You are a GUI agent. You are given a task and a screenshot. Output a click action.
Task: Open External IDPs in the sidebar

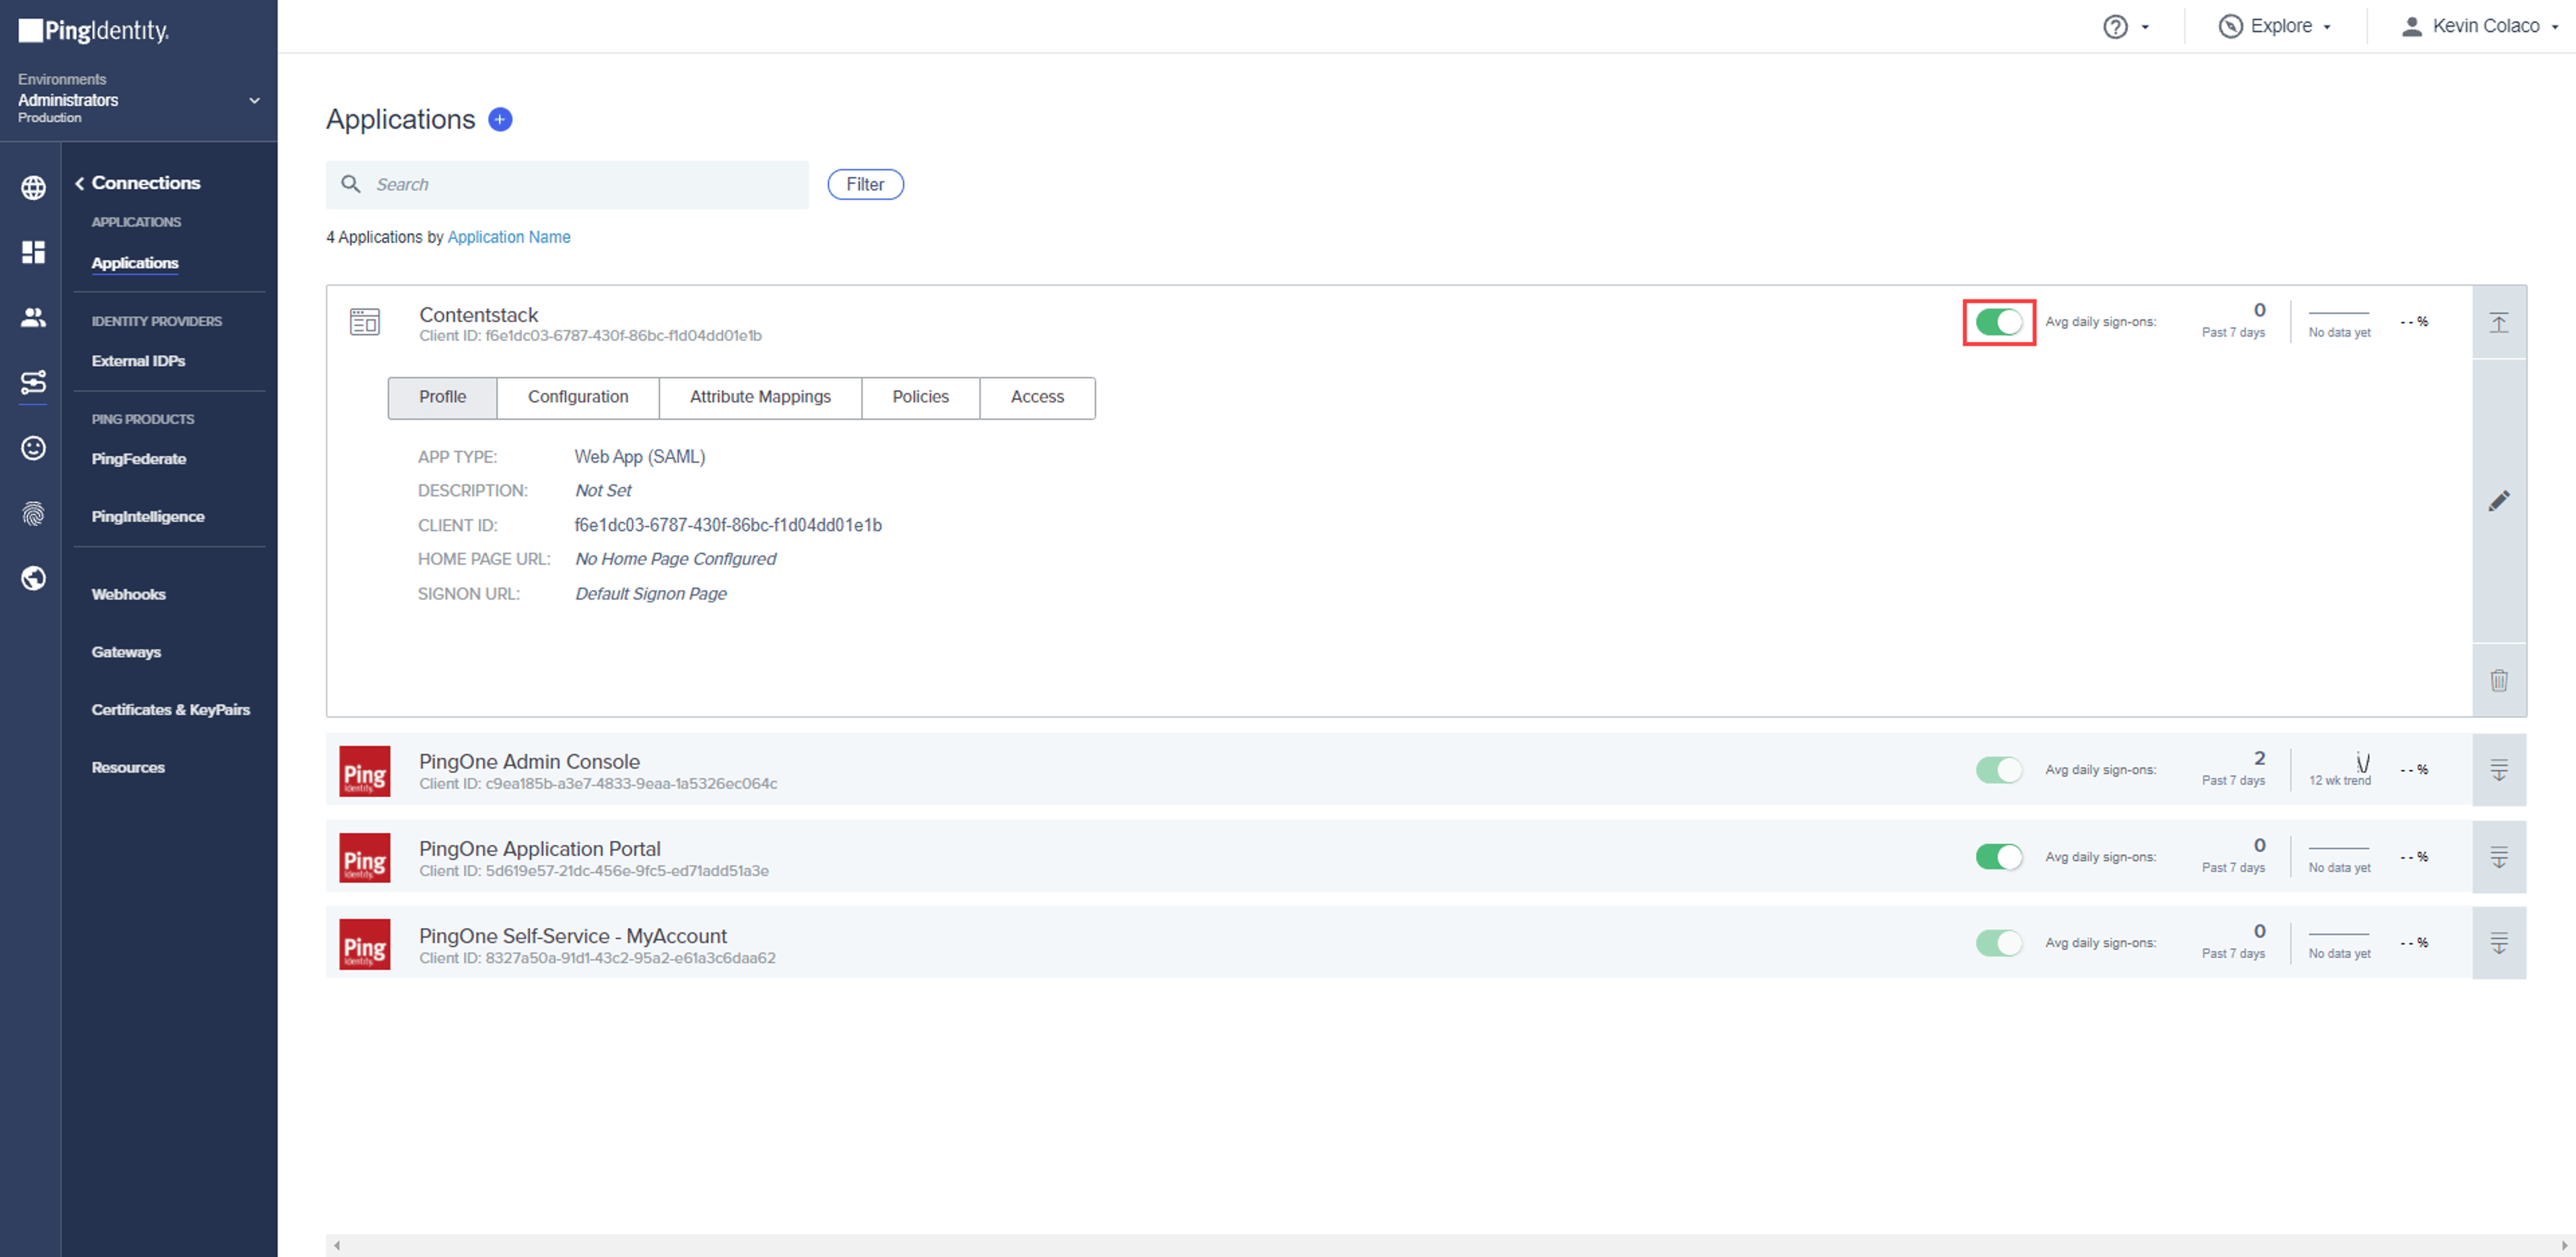[138, 361]
